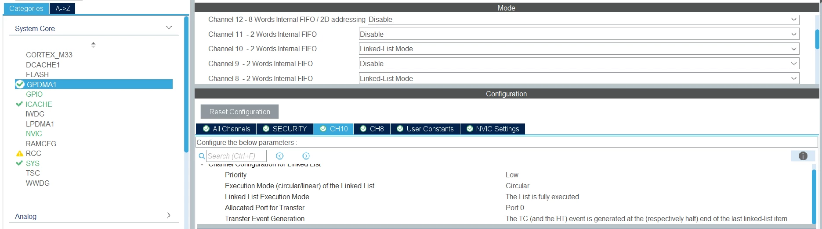
Task: Click the next search result arrow icon
Action: pos(306,156)
